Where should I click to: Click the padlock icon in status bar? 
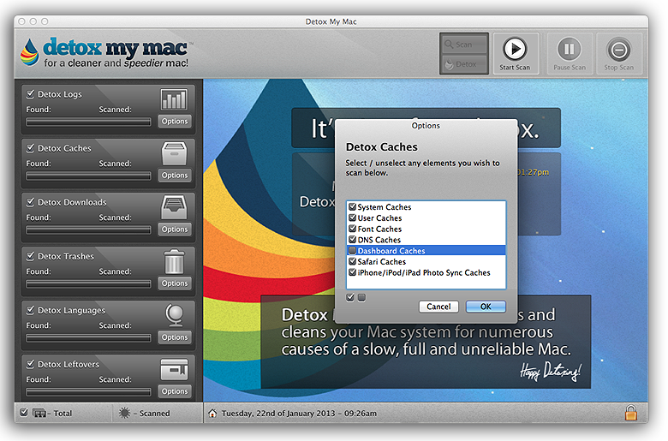click(x=631, y=413)
